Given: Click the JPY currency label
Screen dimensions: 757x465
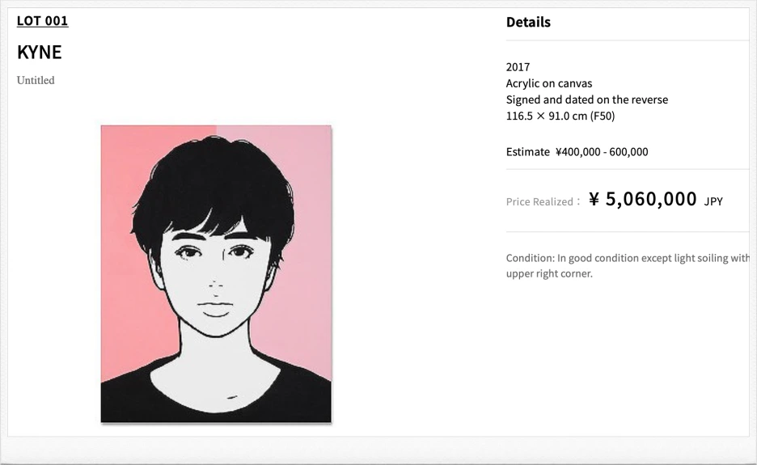Looking at the screenshot, I should coord(713,201).
